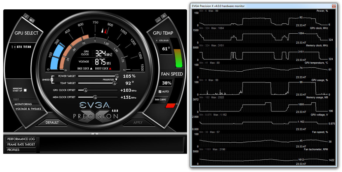Click the GPU voltage V graph

pos(264,123)
